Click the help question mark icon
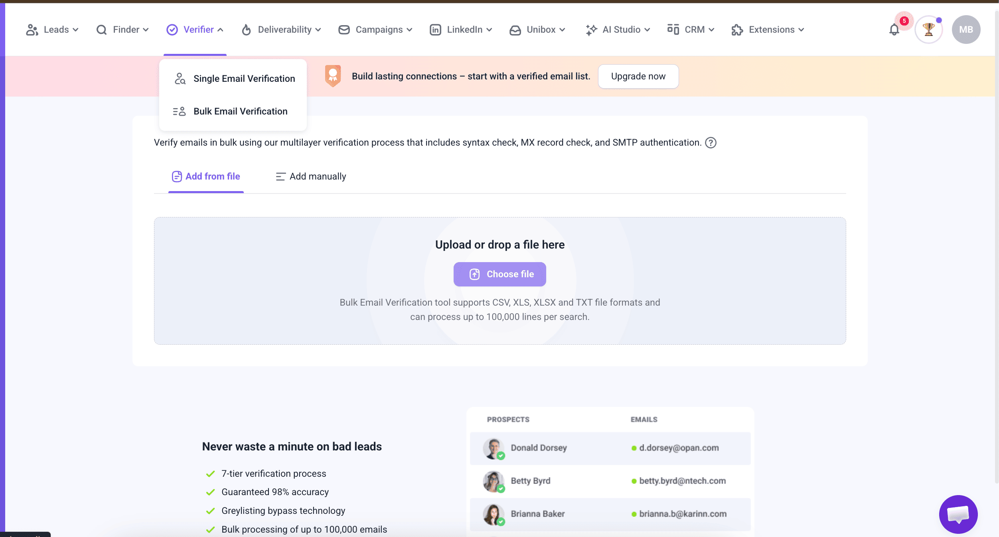This screenshot has height=537, width=999. pos(712,142)
